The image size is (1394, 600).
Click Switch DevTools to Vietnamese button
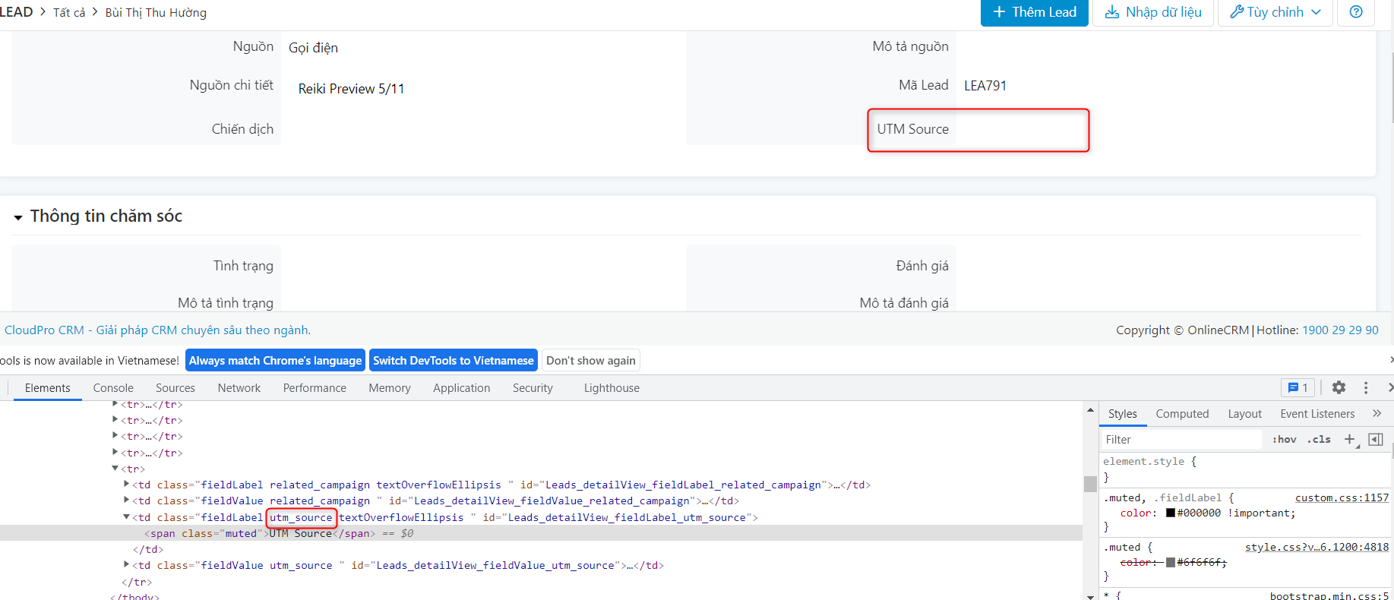coord(454,360)
